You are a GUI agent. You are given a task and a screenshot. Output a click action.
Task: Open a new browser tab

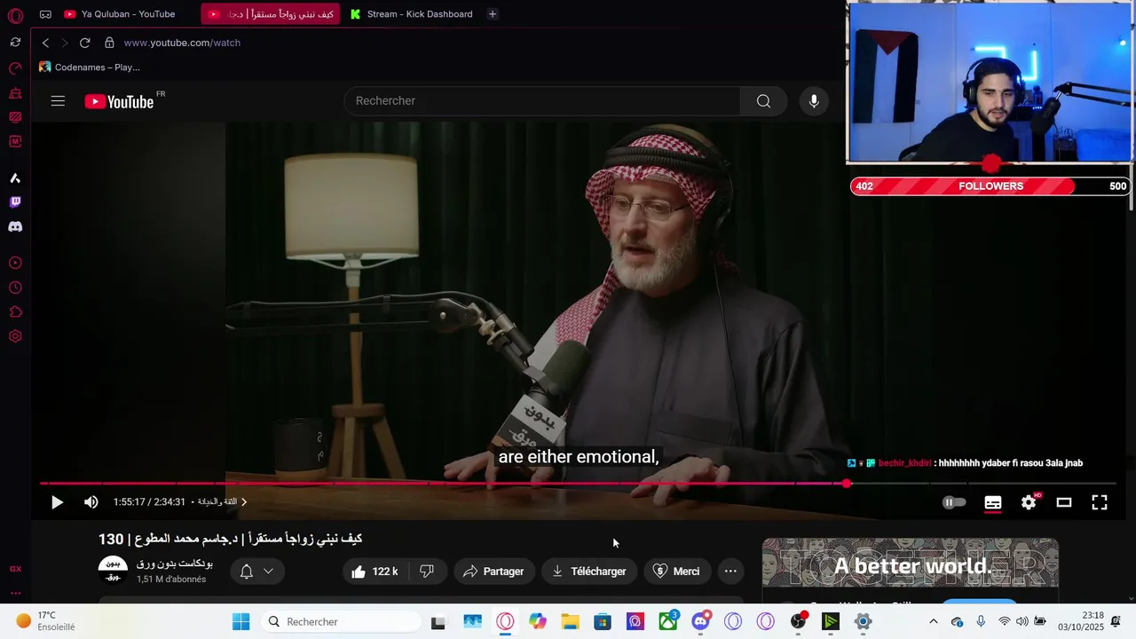click(x=493, y=14)
